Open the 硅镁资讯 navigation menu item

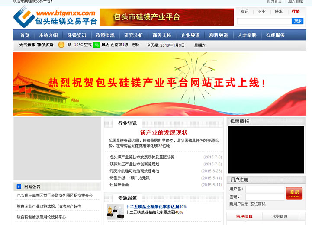pyautogui.click(x=77, y=35)
